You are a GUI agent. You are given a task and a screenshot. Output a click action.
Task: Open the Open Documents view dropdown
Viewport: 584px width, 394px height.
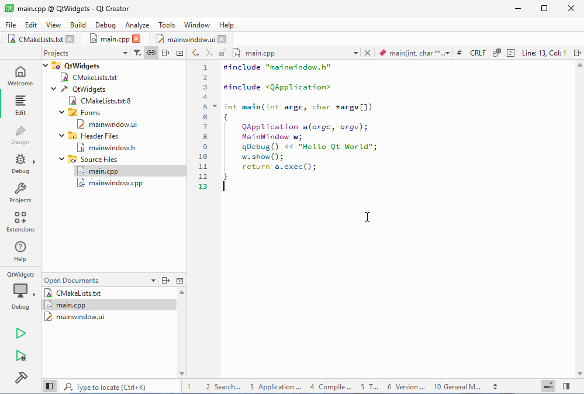[x=100, y=281]
